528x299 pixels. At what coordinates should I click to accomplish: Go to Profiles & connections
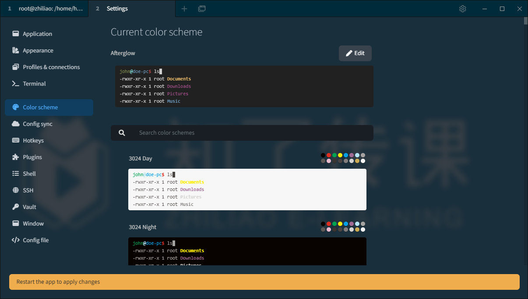(x=51, y=67)
